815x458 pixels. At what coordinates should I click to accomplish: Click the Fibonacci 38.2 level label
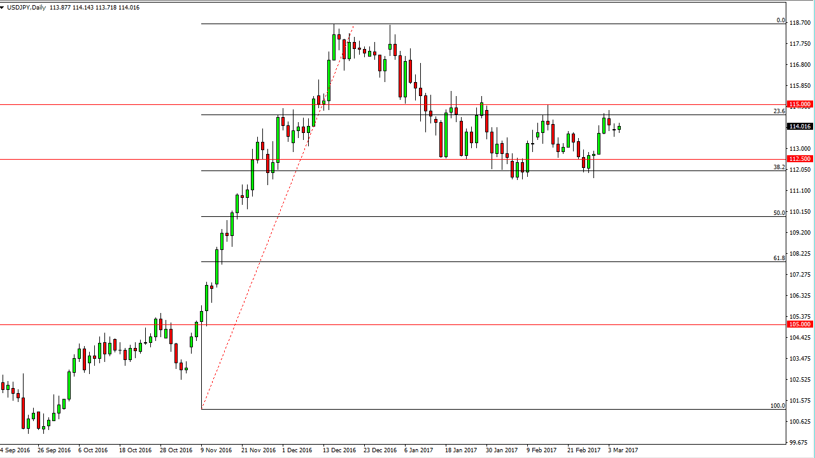tap(779, 167)
